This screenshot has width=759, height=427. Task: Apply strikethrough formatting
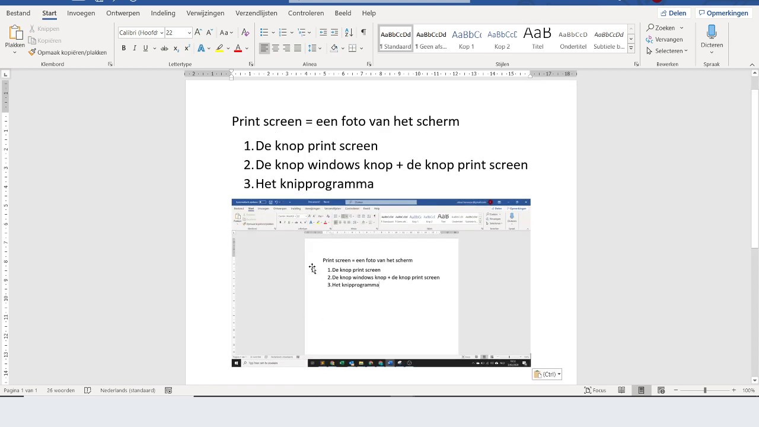(x=164, y=48)
